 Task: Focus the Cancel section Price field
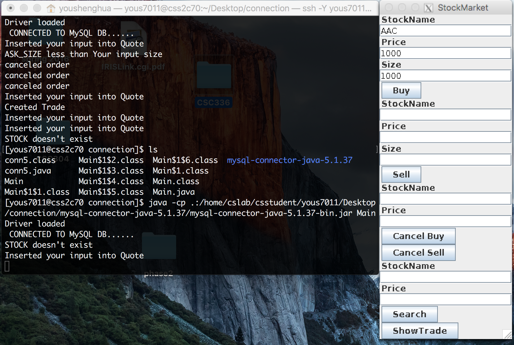445,222
